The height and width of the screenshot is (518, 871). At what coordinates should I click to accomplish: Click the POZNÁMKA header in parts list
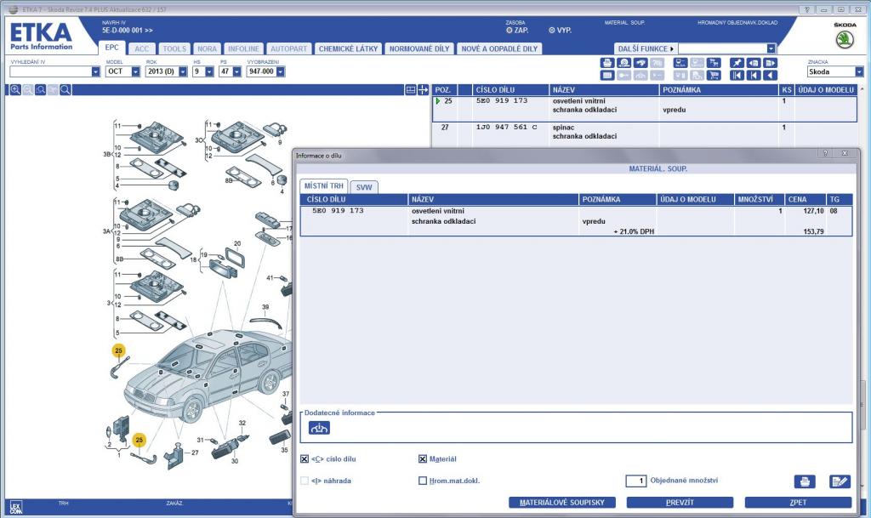coord(719,90)
